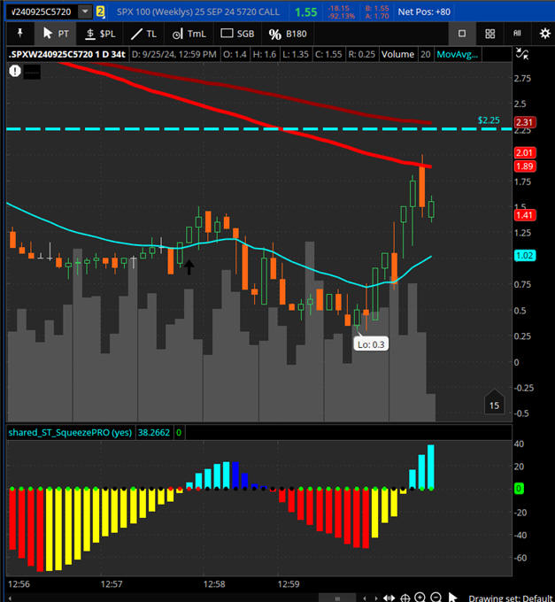This screenshot has height=602, width=555.
Task: Click the 12:57 time axis label
Action: 112,584
